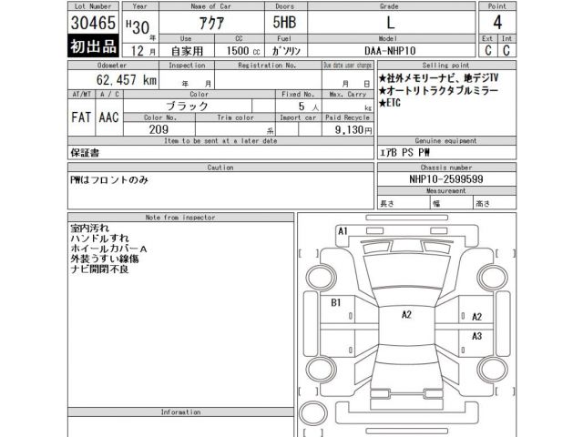Click the C grade under Int
583x437 pixels.
click(x=506, y=51)
